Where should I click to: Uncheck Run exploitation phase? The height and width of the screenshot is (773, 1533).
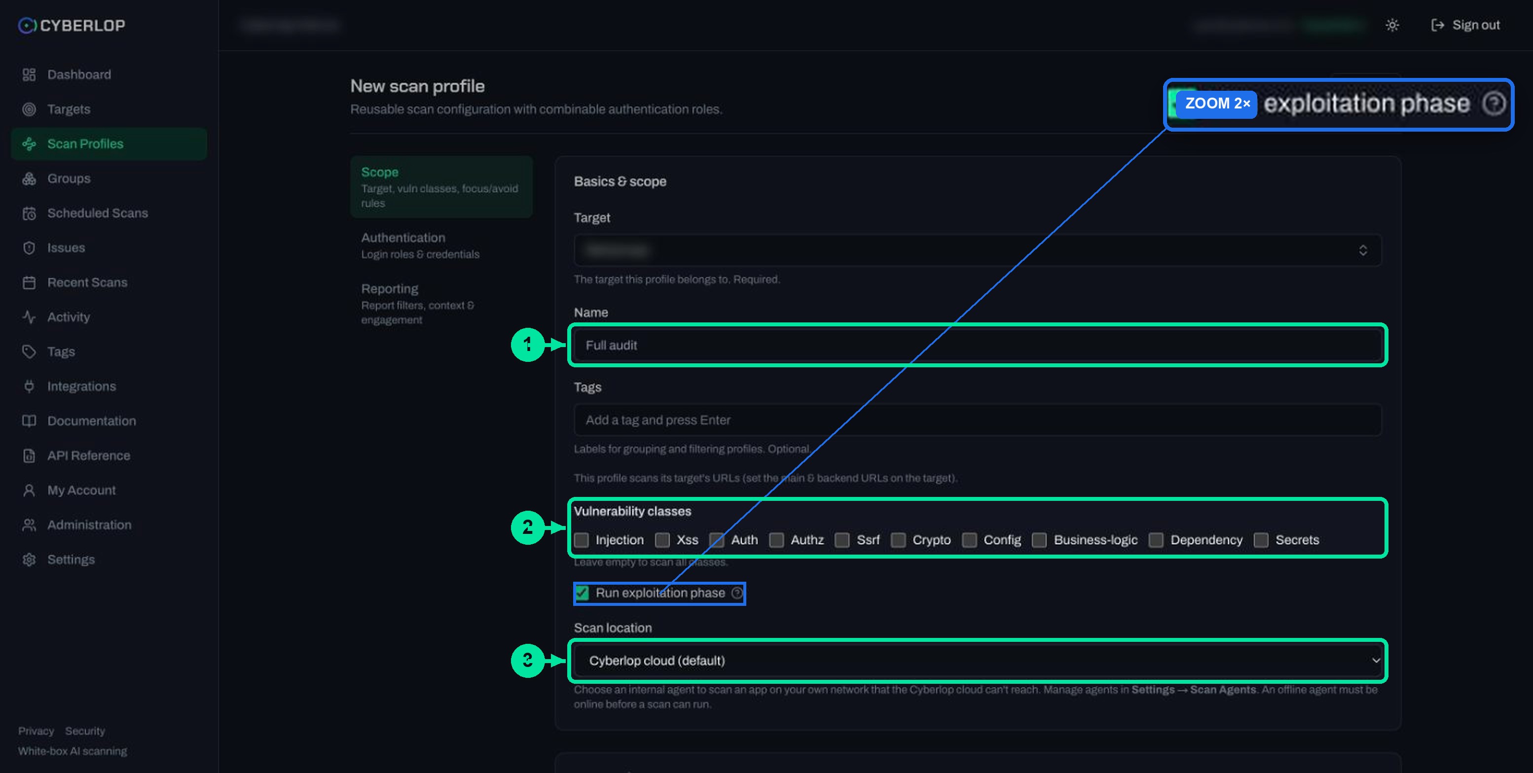tap(582, 593)
